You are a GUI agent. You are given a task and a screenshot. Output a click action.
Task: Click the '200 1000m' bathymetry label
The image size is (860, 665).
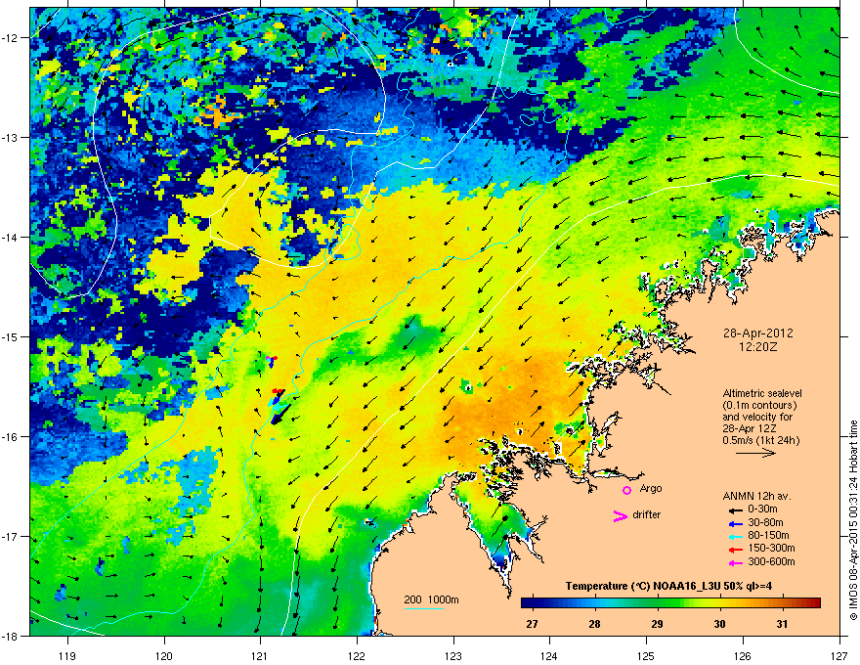(x=431, y=599)
